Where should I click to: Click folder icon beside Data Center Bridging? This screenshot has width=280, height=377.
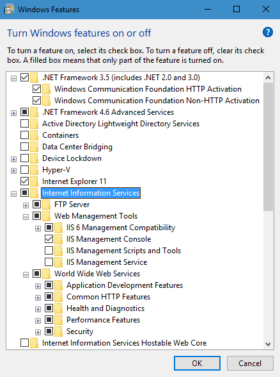(x=34, y=147)
